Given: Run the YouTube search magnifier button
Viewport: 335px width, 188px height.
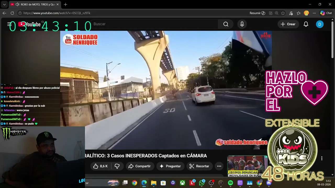Looking at the screenshot, I should (x=226, y=24).
